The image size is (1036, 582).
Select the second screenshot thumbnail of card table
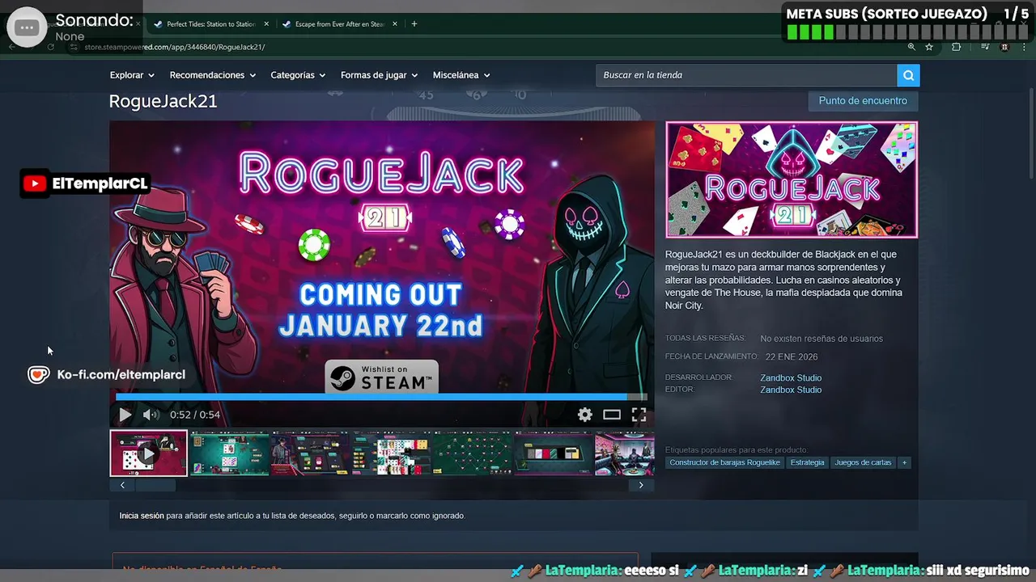click(x=229, y=453)
